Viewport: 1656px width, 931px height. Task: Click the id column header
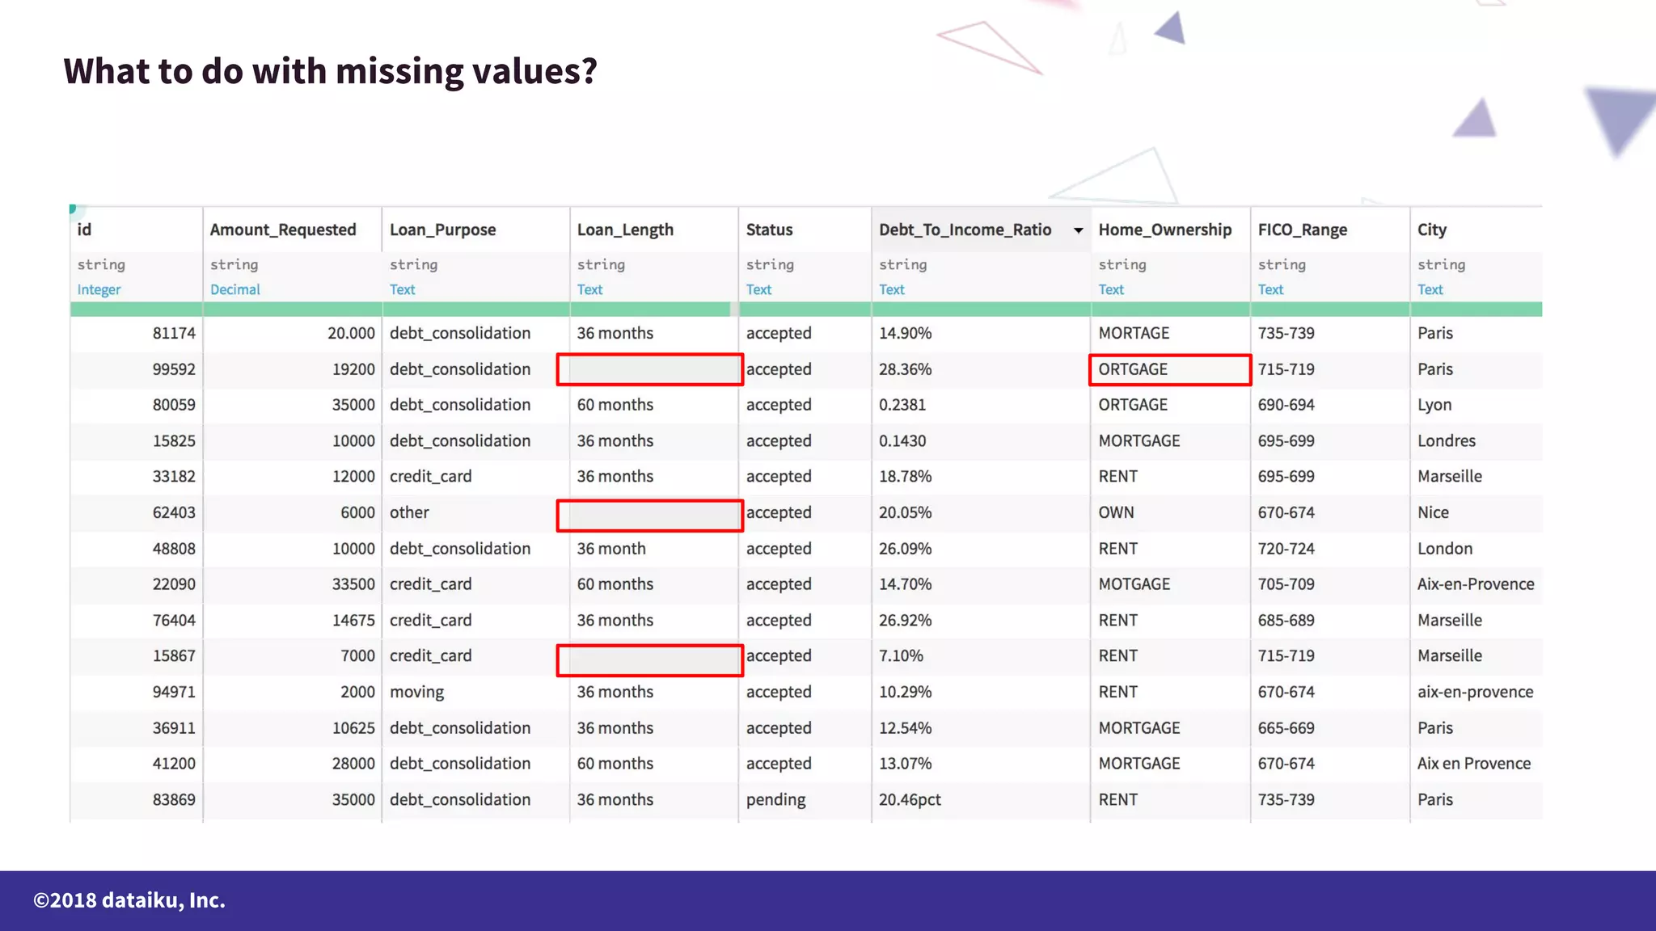84,230
